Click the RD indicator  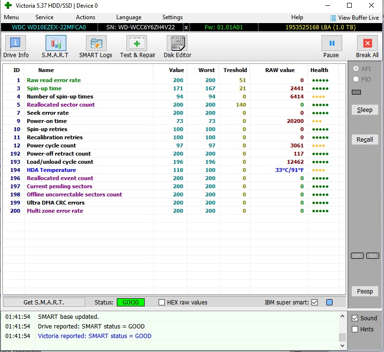(x=372, y=256)
